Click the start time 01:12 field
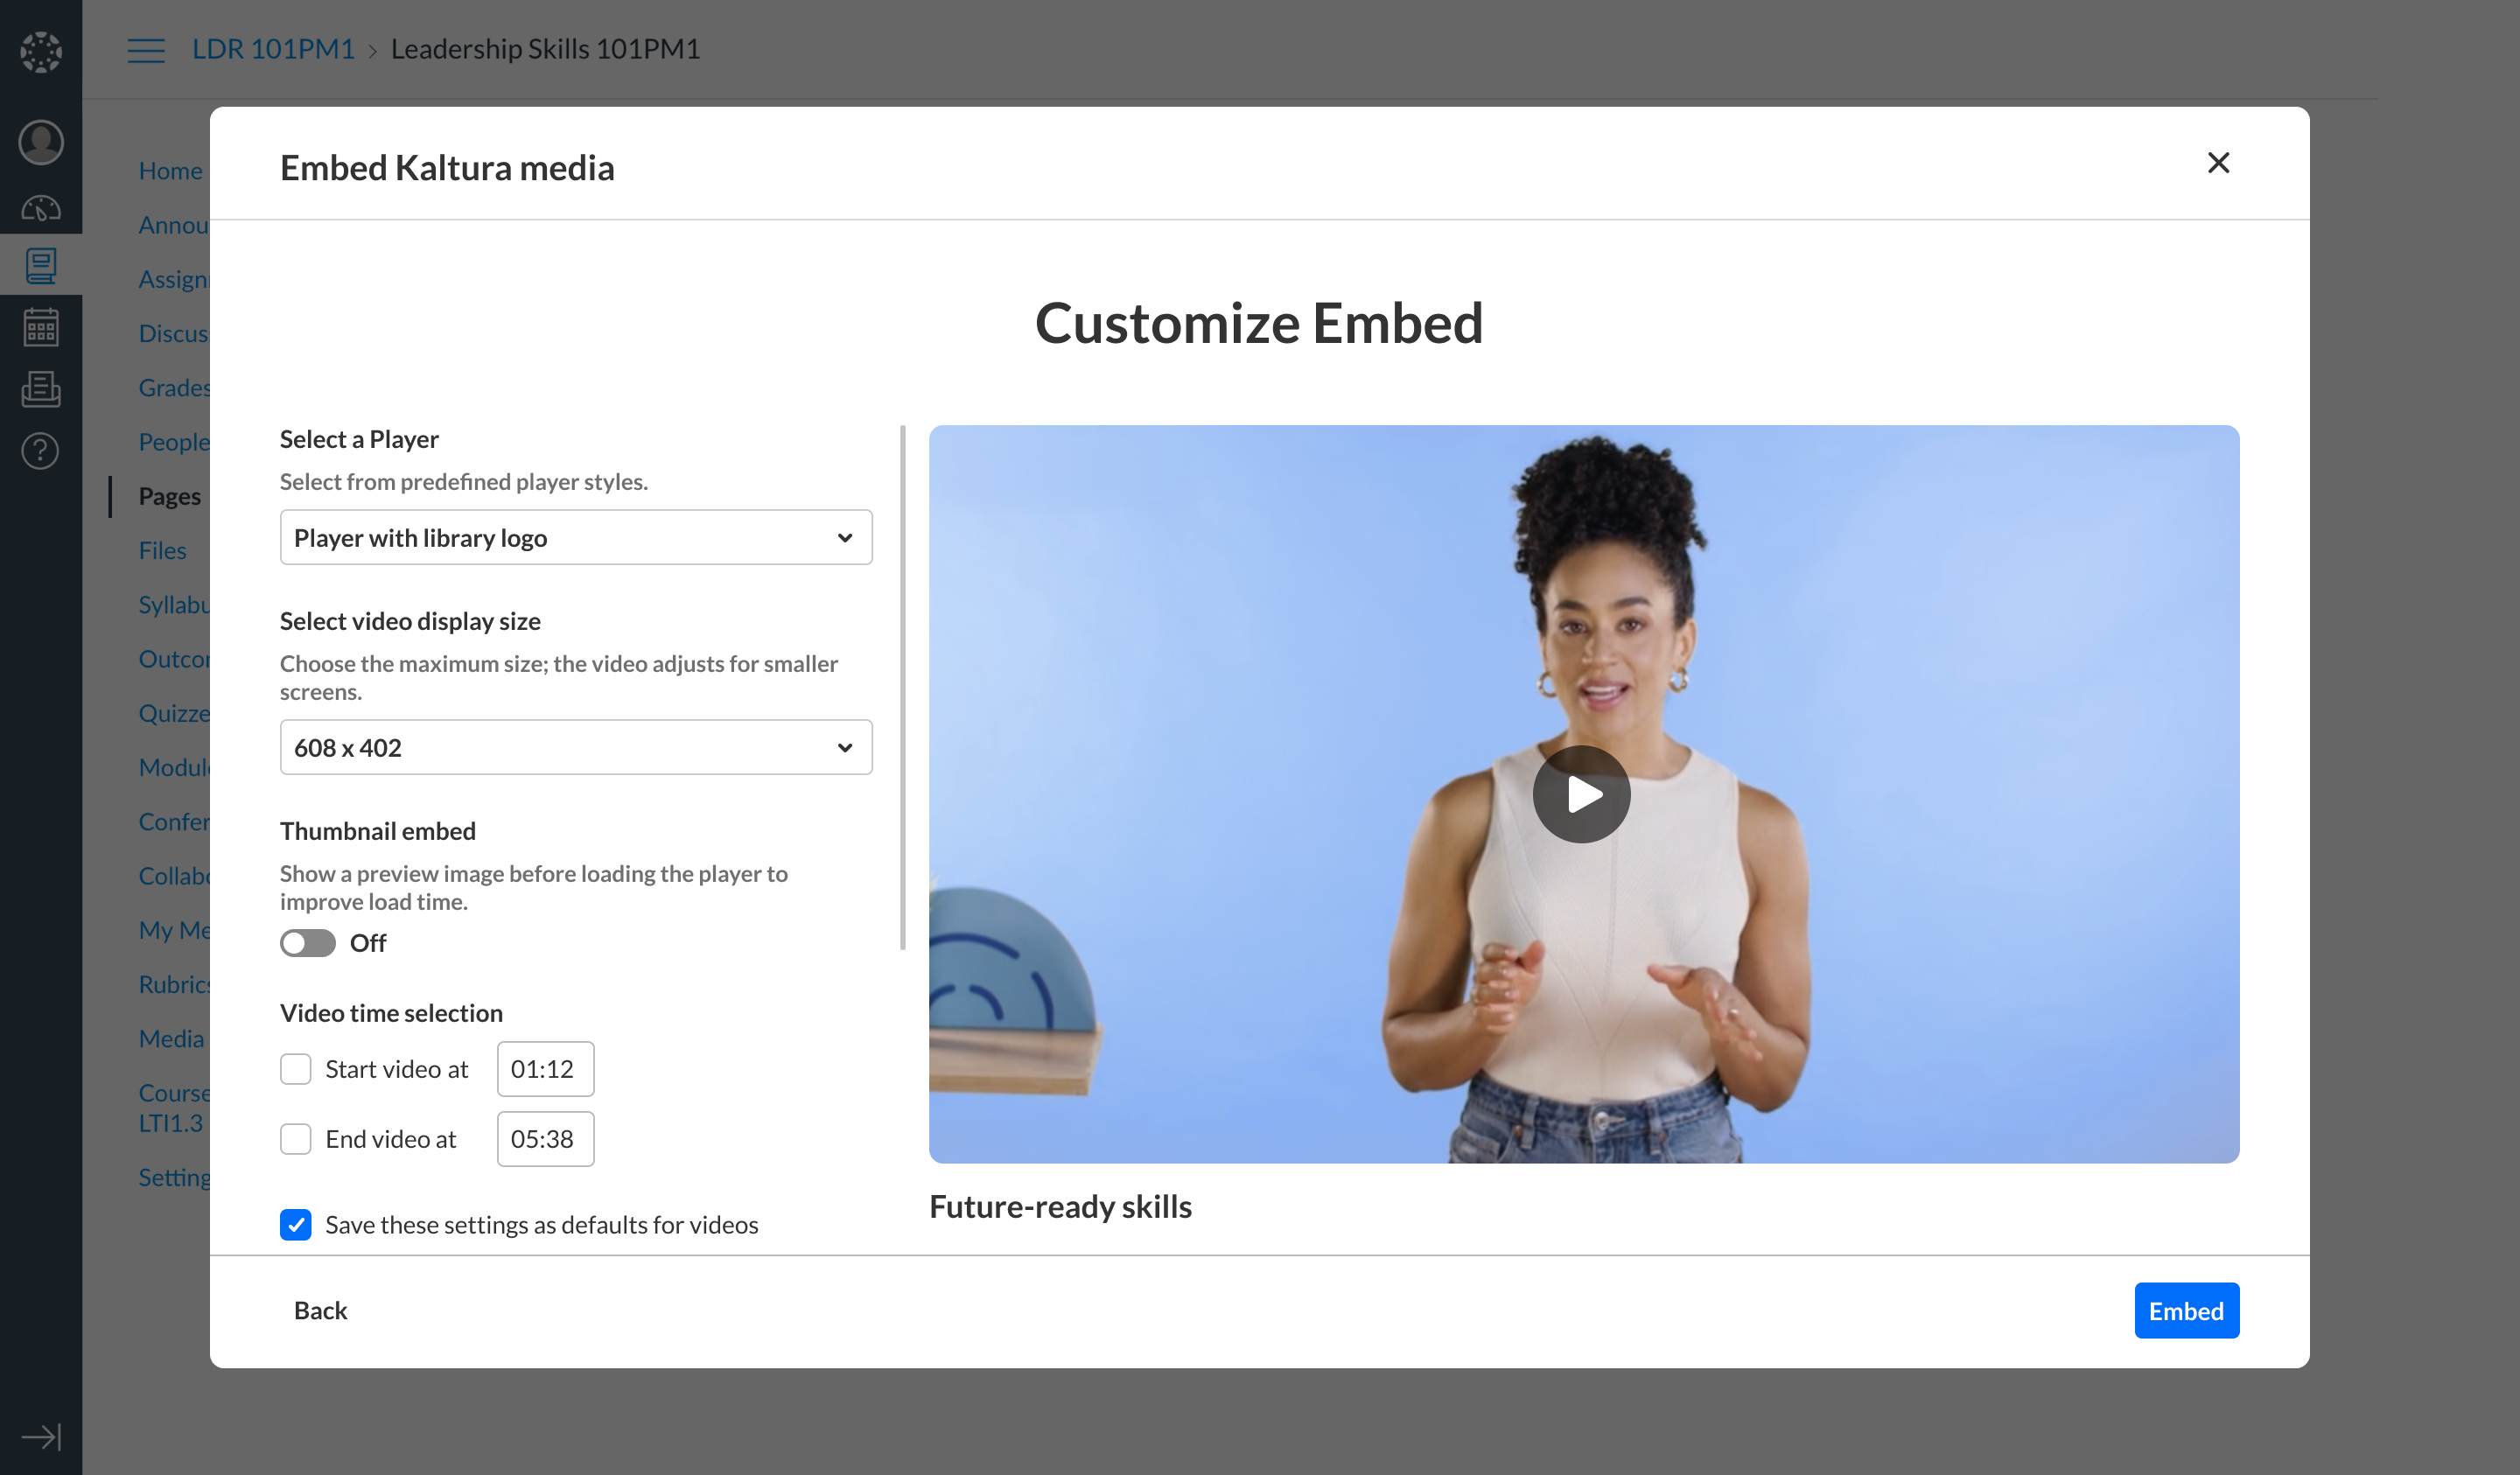 click(x=545, y=1069)
